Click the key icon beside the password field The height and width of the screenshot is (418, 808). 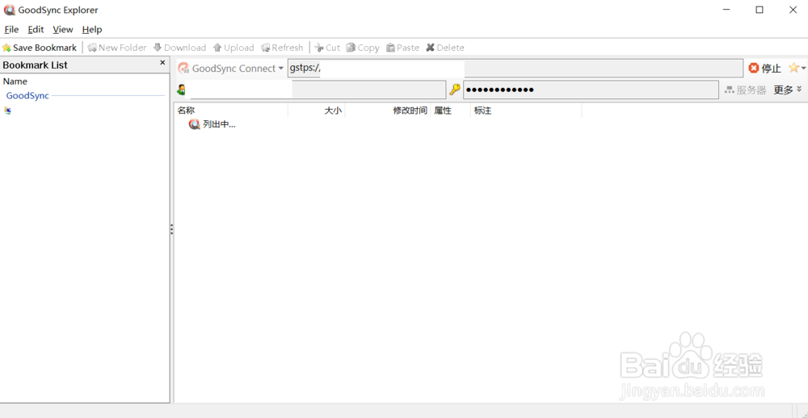coord(454,90)
